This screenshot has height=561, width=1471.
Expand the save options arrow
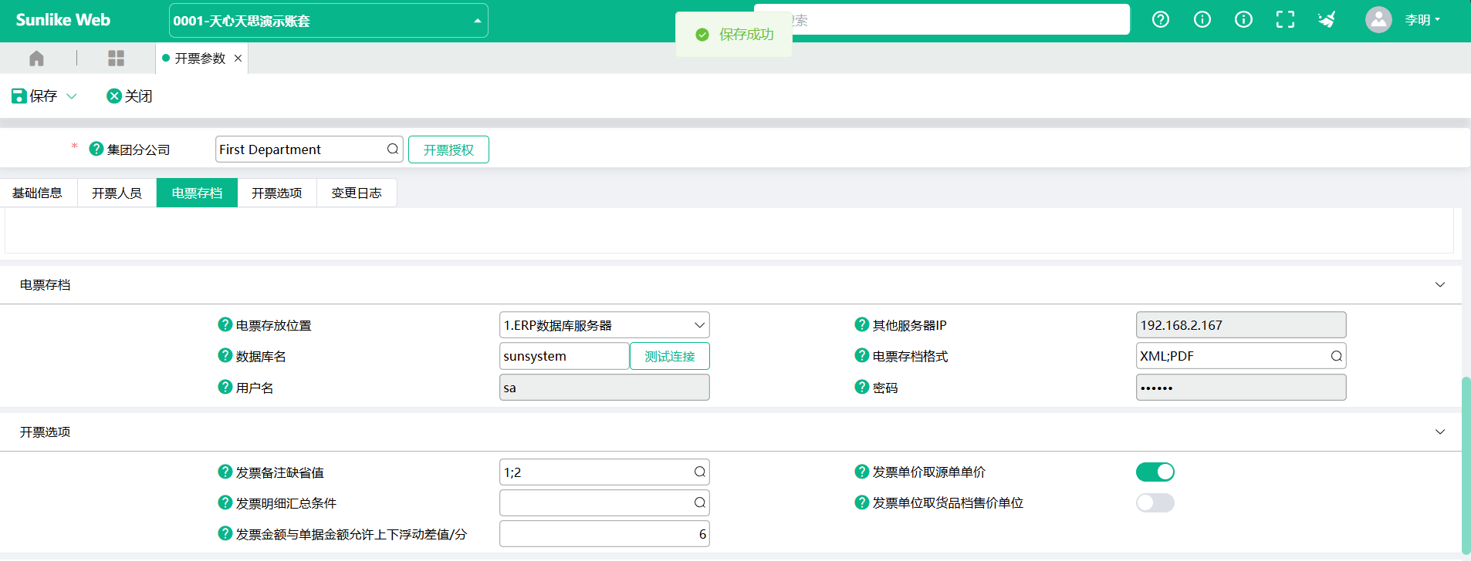[72, 96]
